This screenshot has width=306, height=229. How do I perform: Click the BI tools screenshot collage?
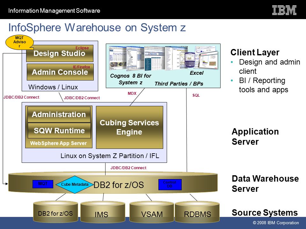pyautogui.click(x=163, y=58)
